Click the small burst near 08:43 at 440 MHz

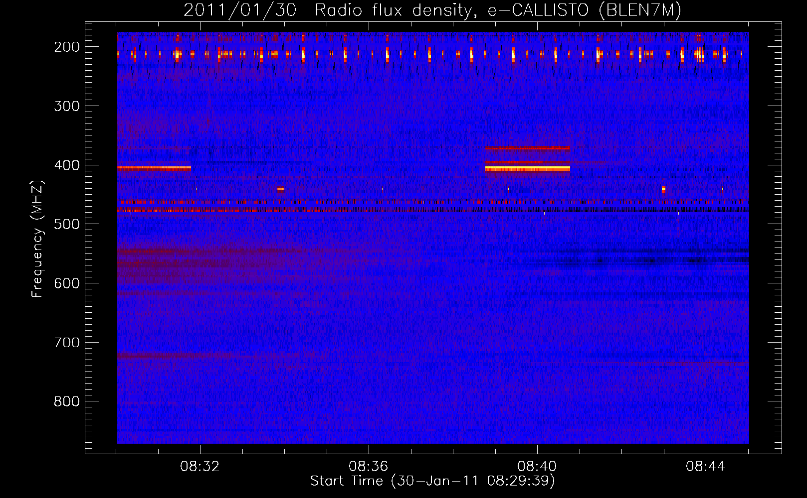663,189
